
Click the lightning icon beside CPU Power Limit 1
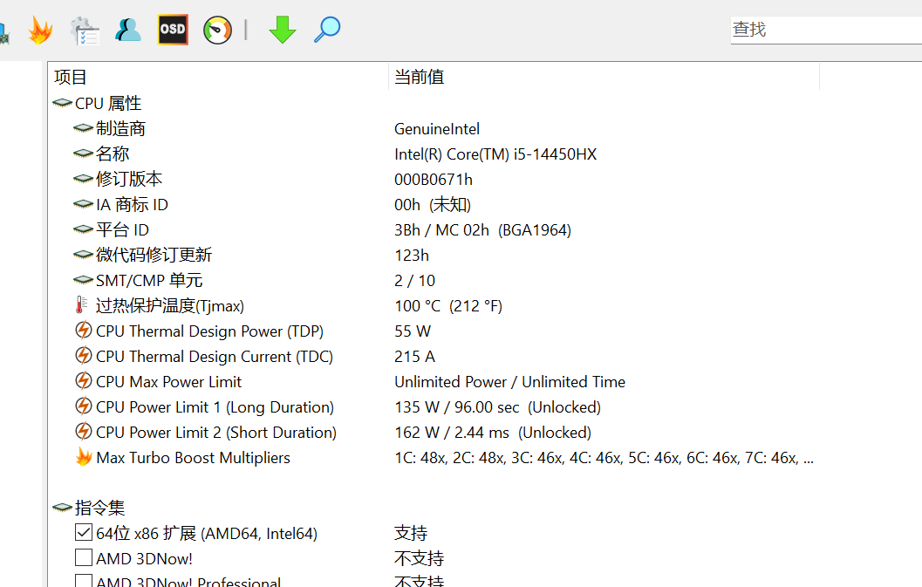pyautogui.click(x=84, y=406)
